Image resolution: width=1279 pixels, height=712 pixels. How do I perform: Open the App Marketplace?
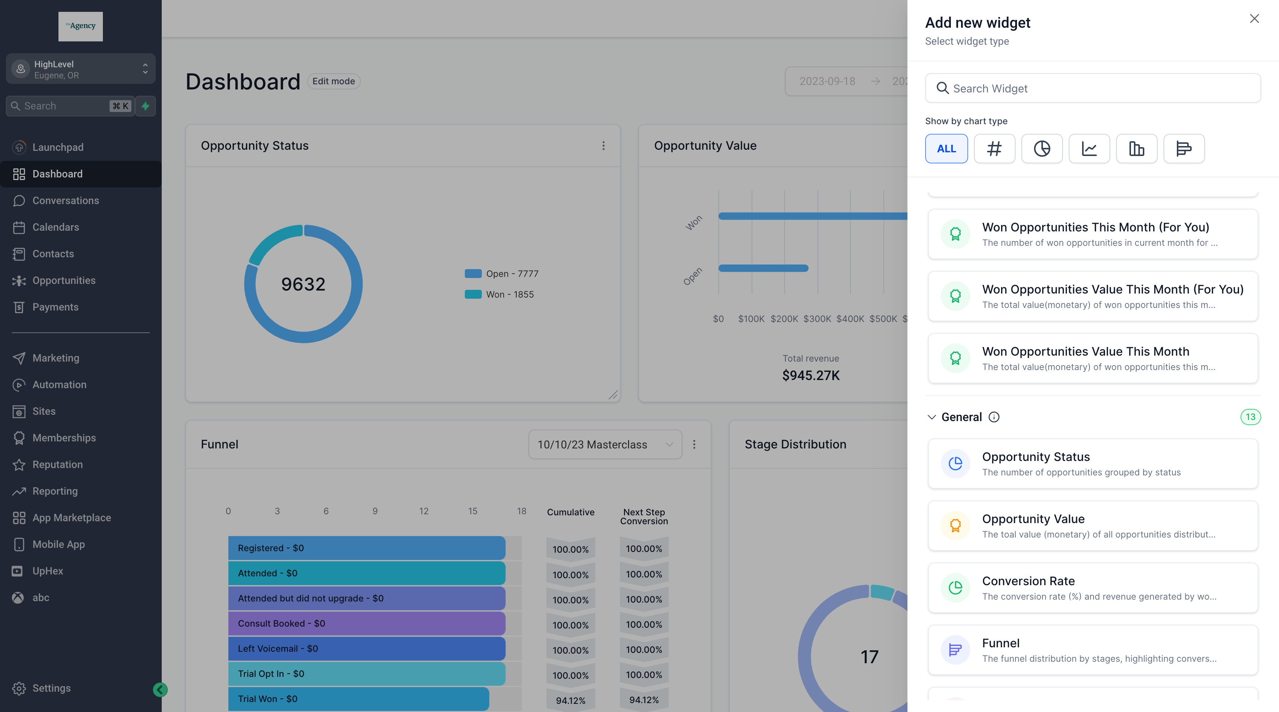pyautogui.click(x=71, y=517)
